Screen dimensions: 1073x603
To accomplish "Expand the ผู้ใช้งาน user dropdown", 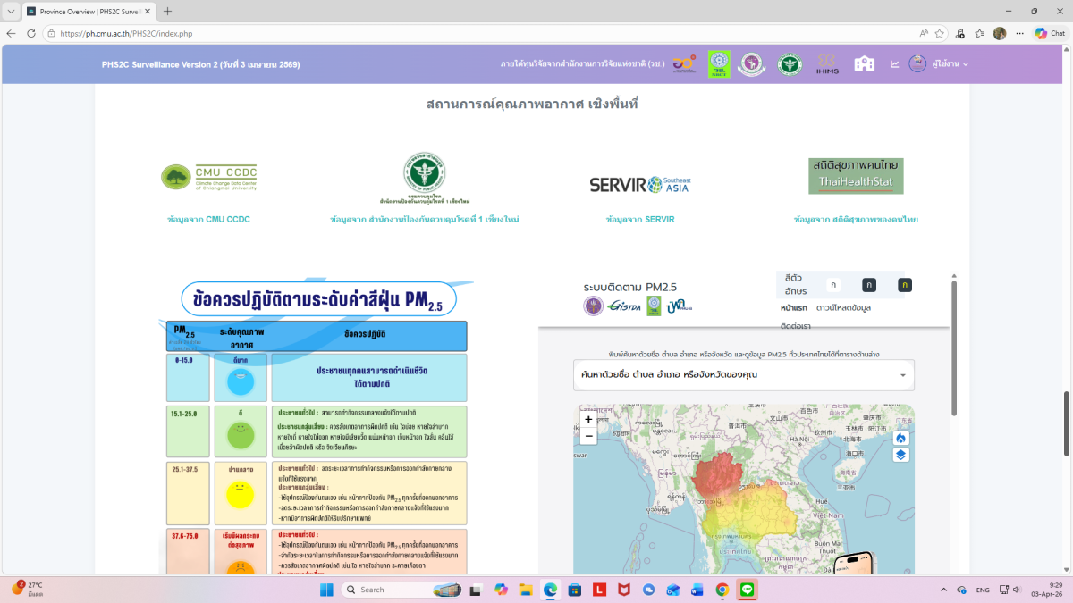I will [940, 64].
